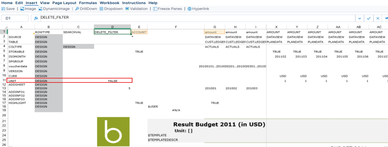Select the ACCOUNT cell in column E

(139, 32)
